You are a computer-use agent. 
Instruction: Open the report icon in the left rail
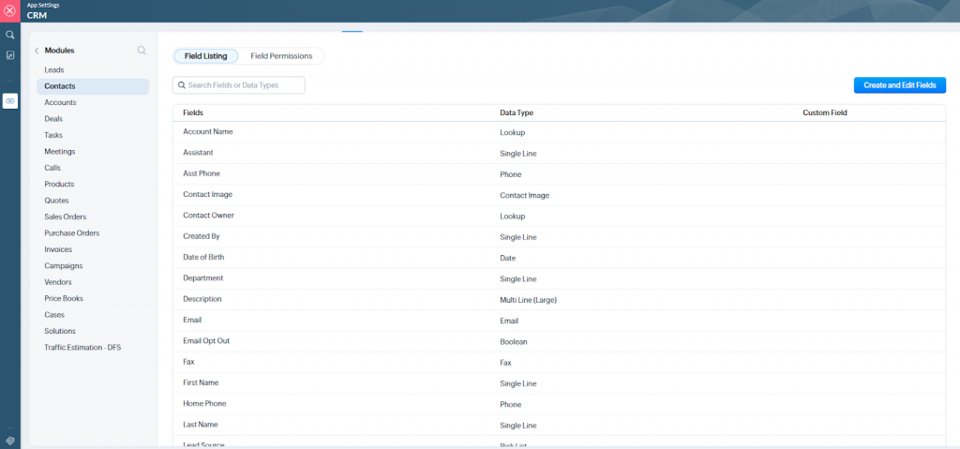pos(10,55)
